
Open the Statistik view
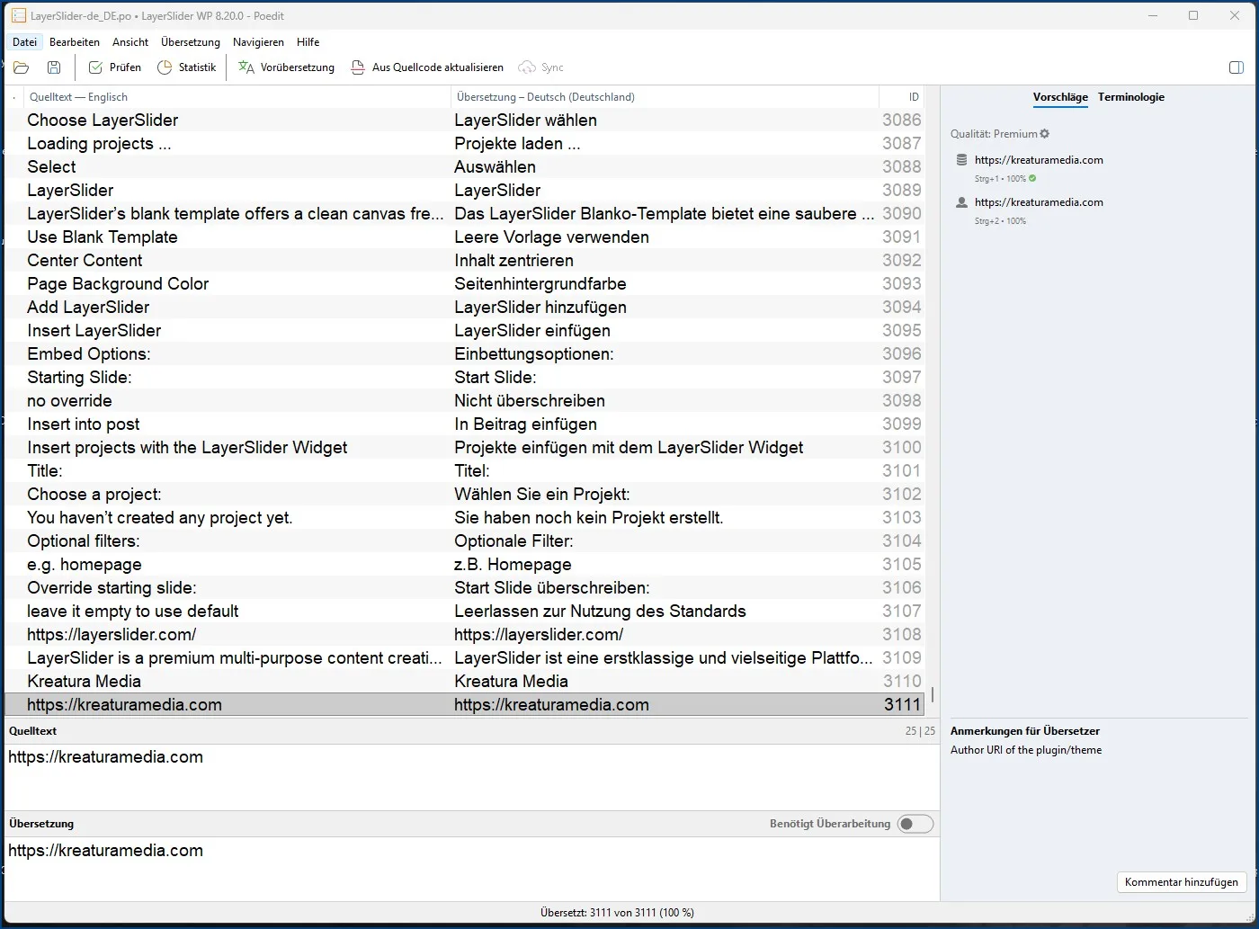(186, 67)
